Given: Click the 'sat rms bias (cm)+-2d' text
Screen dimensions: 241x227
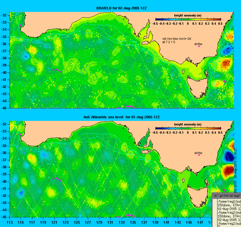Looking at the screenshot, I should (x=177, y=39).
